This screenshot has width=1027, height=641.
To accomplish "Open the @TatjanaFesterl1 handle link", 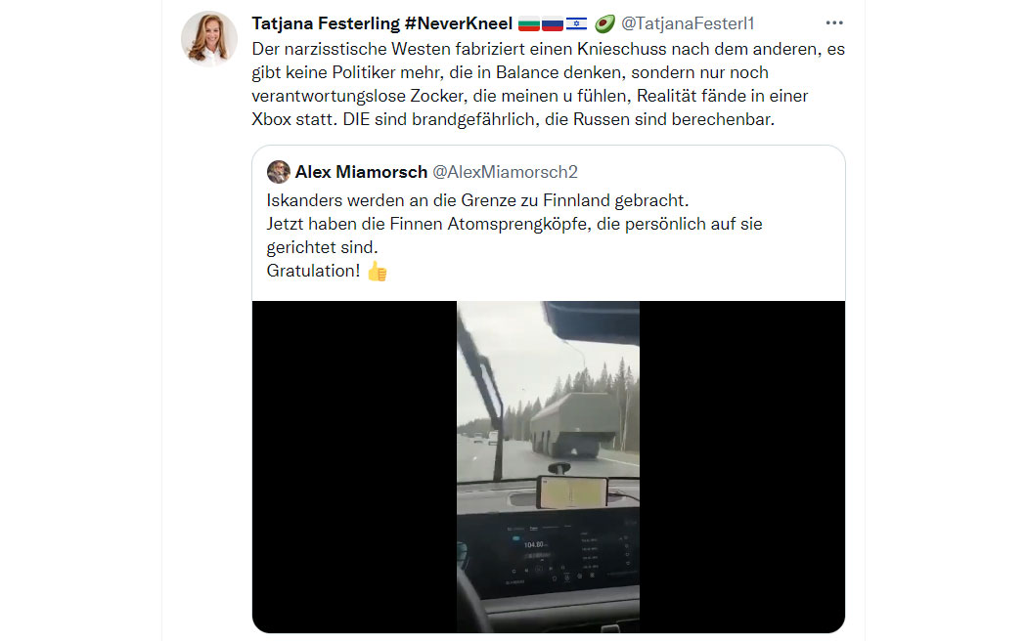I will click(x=687, y=23).
